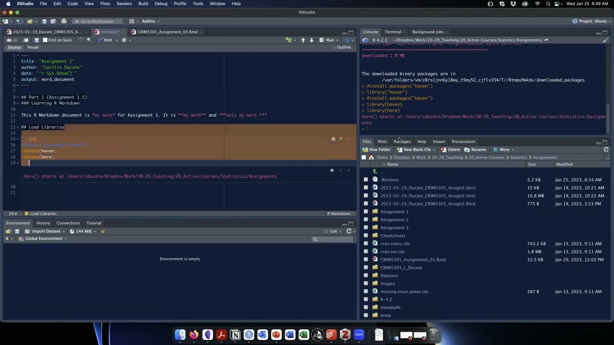This screenshot has width=614, height=345.
Task: Open the Import Dataset dropdown
Action: pyautogui.click(x=46, y=231)
